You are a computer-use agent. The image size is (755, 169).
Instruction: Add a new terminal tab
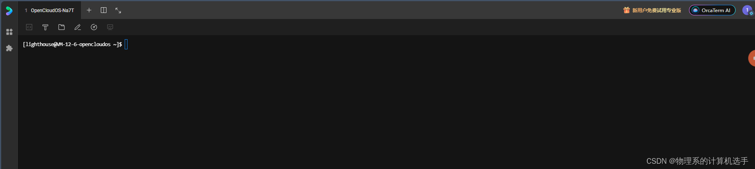click(89, 10)
